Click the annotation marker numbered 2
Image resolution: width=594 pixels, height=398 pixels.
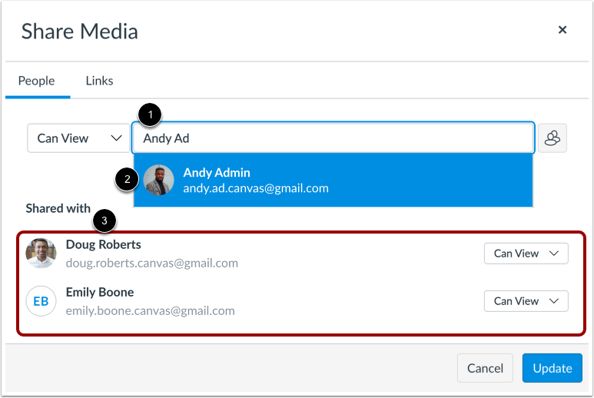(127, 179)
